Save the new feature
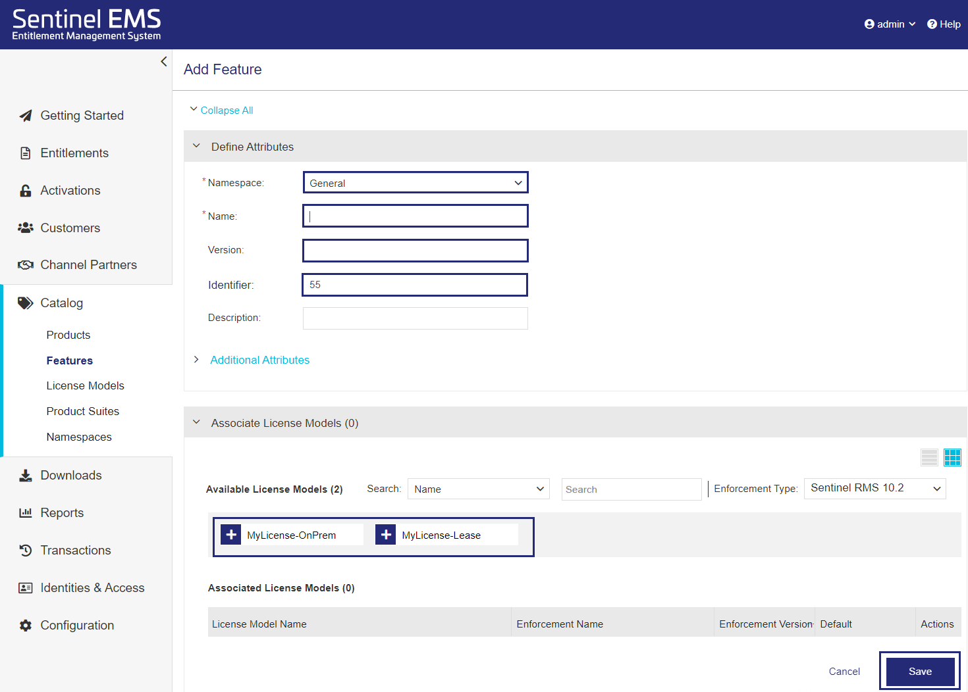 (920, 671)
